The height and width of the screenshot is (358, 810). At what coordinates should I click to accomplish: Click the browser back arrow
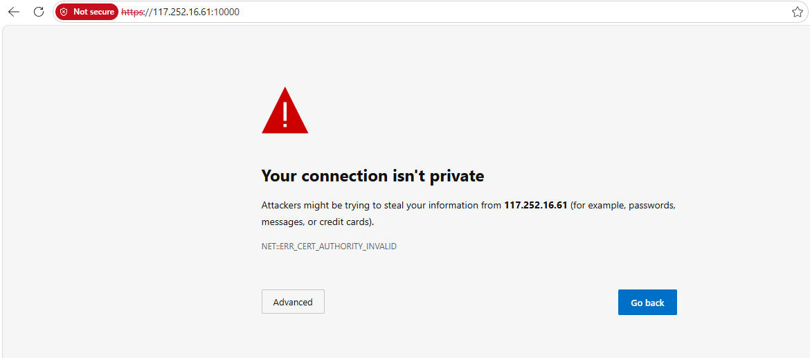pos(14,12)
